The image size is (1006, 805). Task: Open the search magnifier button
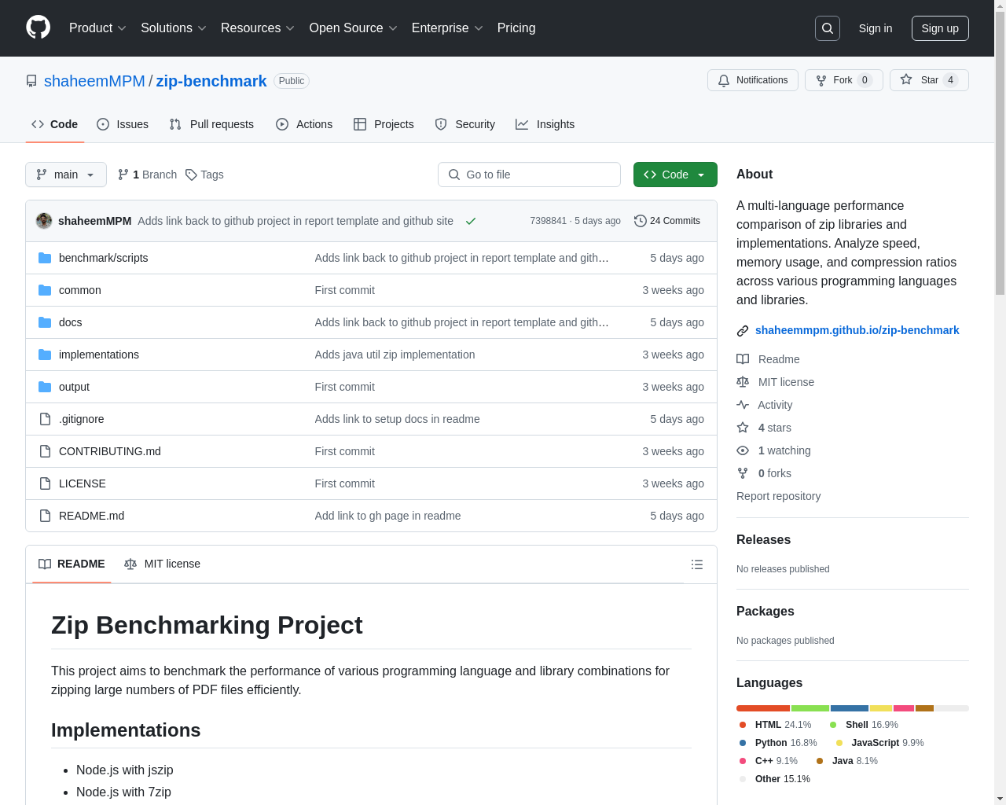pyautogui.click(x=828, y=28)
